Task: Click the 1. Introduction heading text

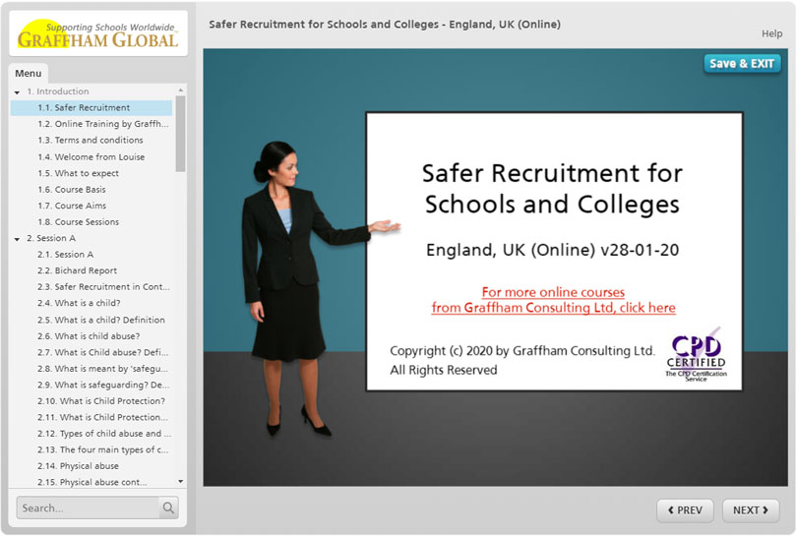Action: pyautogui.click(x=58, y=91)
